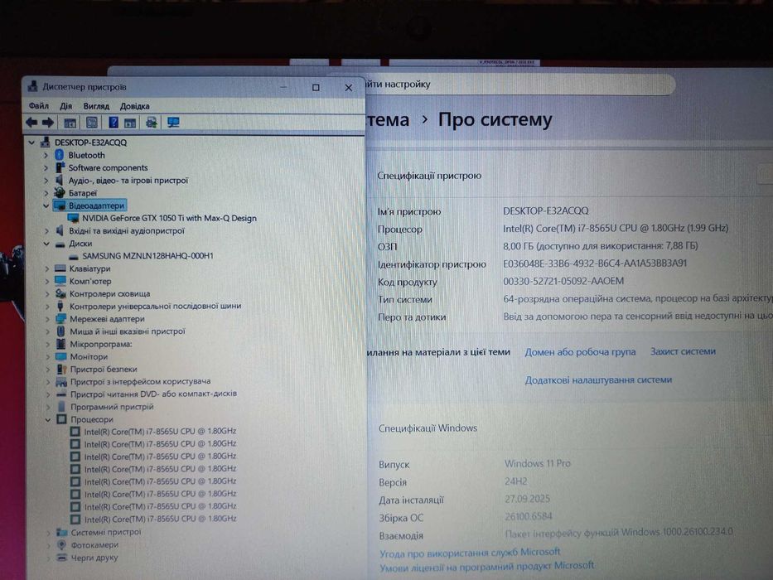Image resolution: width=773 pixels, height=580 pixels.
Task: Select Миша й інші вказівні пристрої row
Action: 128,331
